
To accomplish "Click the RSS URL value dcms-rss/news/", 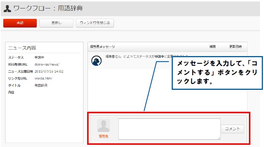I will [47, 65].
